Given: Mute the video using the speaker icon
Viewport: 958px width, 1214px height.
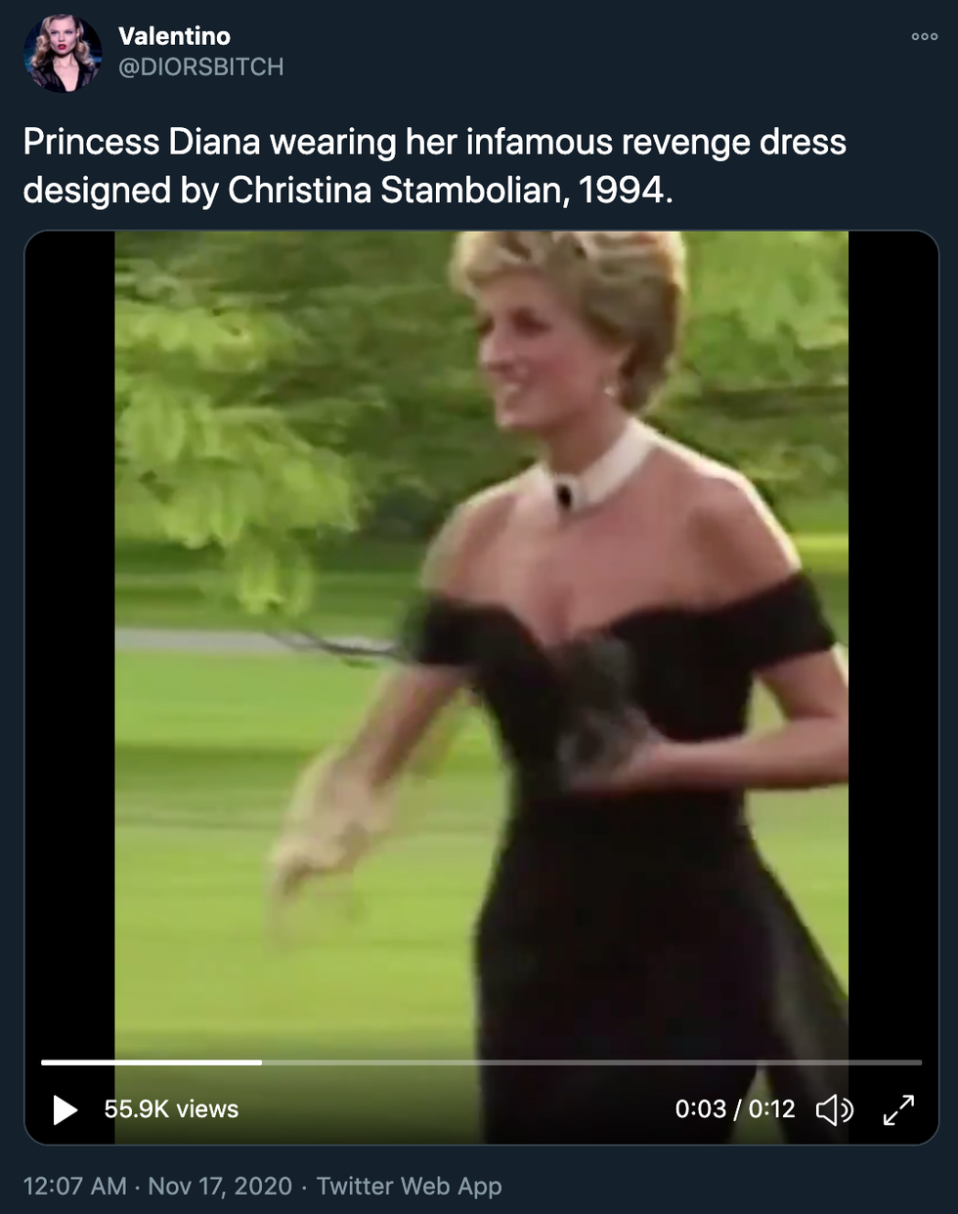Looking at the screenshot, I should pyautogui.click(x=834, y=1109).
